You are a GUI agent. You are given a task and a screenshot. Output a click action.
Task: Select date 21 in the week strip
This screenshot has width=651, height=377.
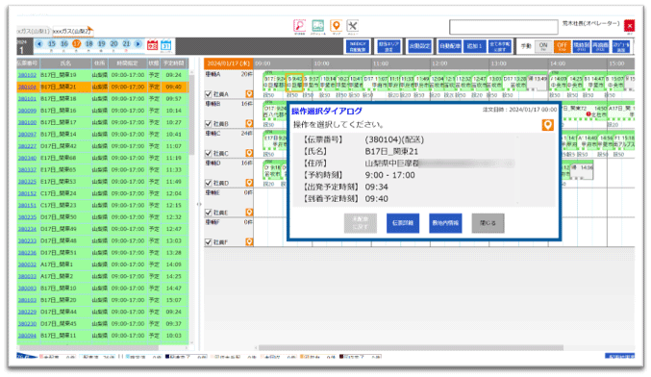(x=126, y=44)
